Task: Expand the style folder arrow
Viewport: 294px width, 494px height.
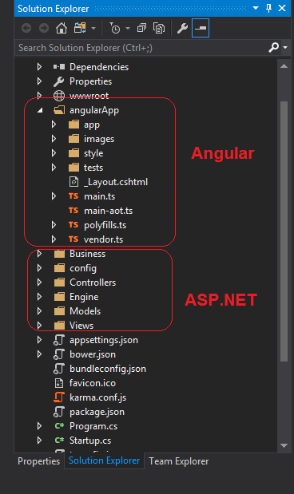Action: (54, 153)
